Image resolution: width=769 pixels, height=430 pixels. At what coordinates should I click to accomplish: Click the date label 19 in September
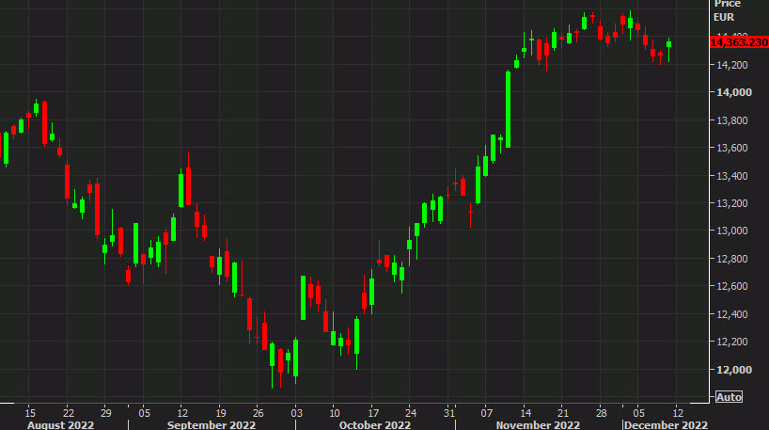pos(221,413)
